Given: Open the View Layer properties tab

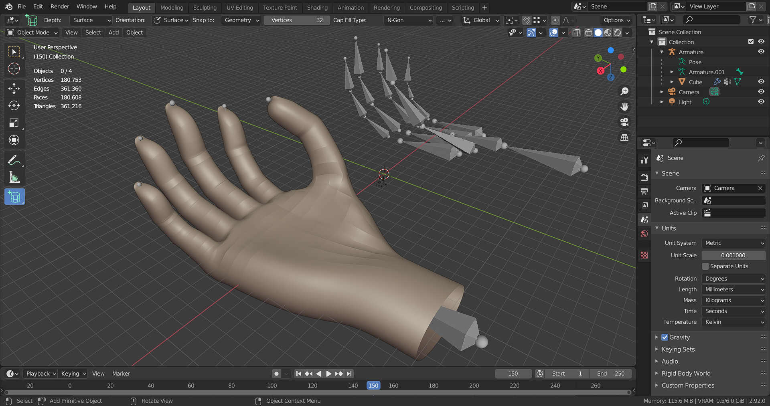Looking at the screenshot, I should [644, 206].
